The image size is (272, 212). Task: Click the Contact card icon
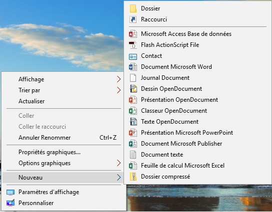(x=133, y=56)
